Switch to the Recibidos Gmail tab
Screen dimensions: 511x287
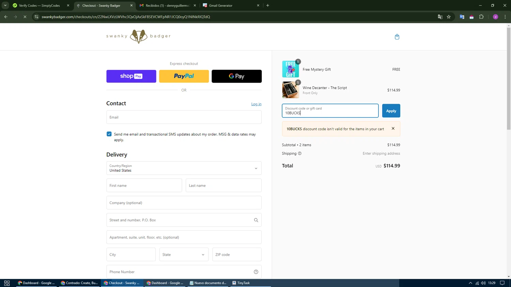[167, 5]
